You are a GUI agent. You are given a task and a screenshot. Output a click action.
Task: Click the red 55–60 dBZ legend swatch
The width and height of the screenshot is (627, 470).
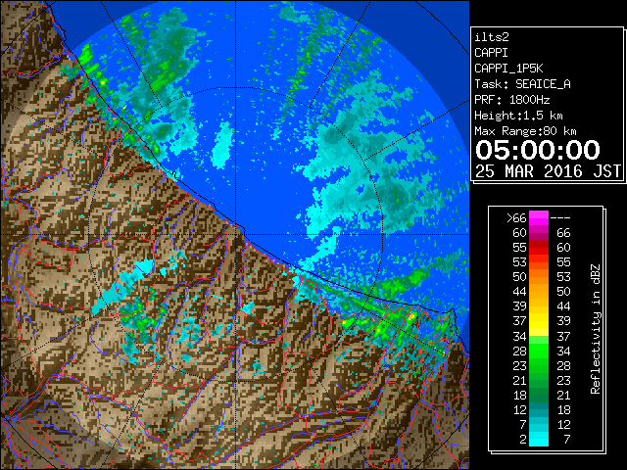pyautogui.click(x=539, y=248)
